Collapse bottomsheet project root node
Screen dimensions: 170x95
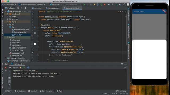(x=5, y=11)
